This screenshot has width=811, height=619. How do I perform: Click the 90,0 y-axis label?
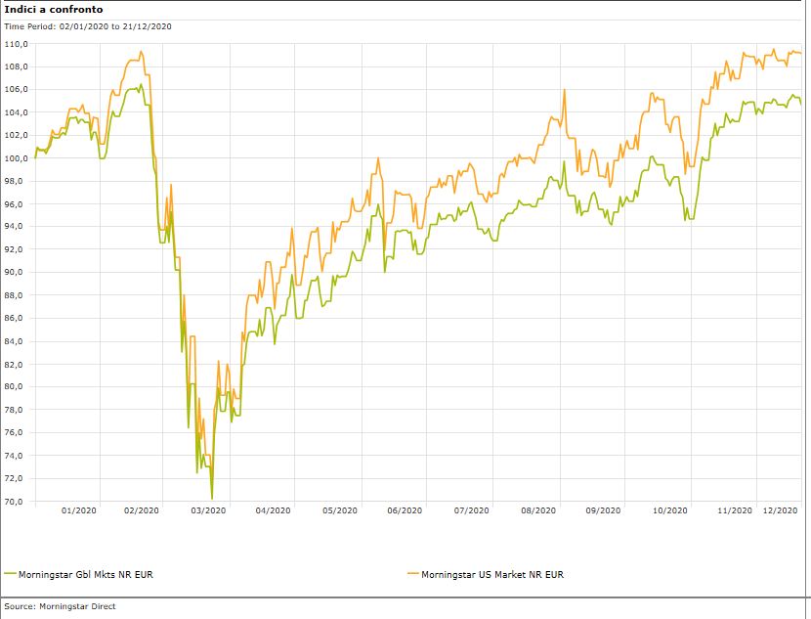click(x=16, y=273)
